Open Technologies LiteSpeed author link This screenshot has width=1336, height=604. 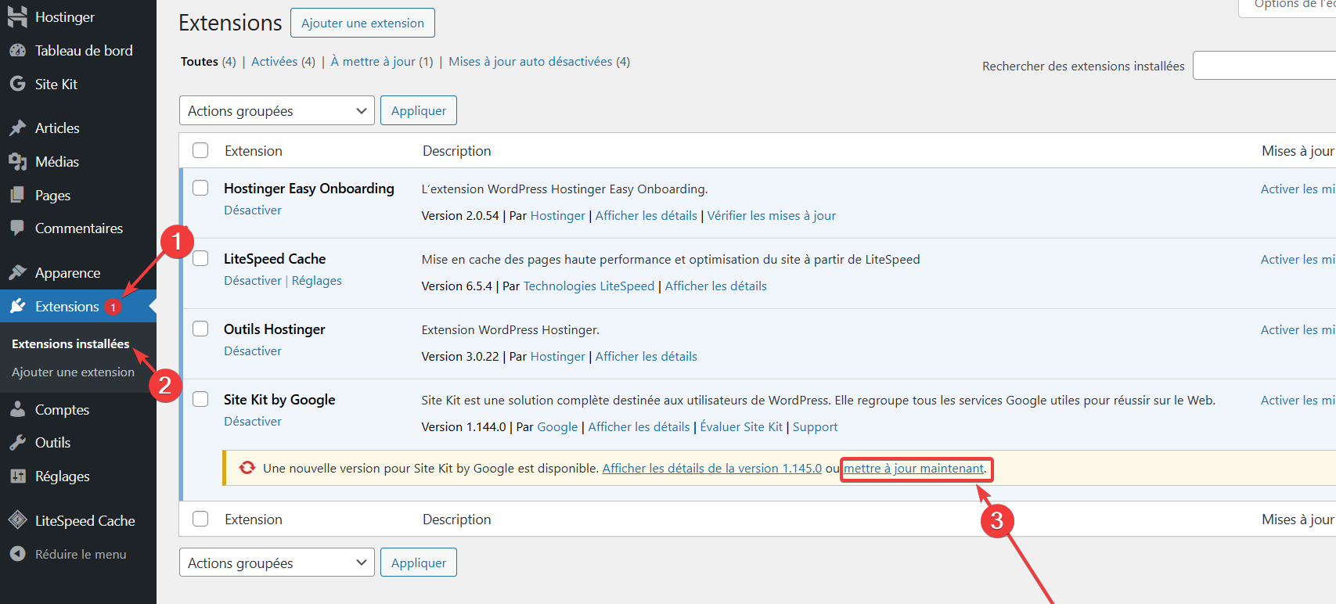pyautogui.click(x=589, y=286)
